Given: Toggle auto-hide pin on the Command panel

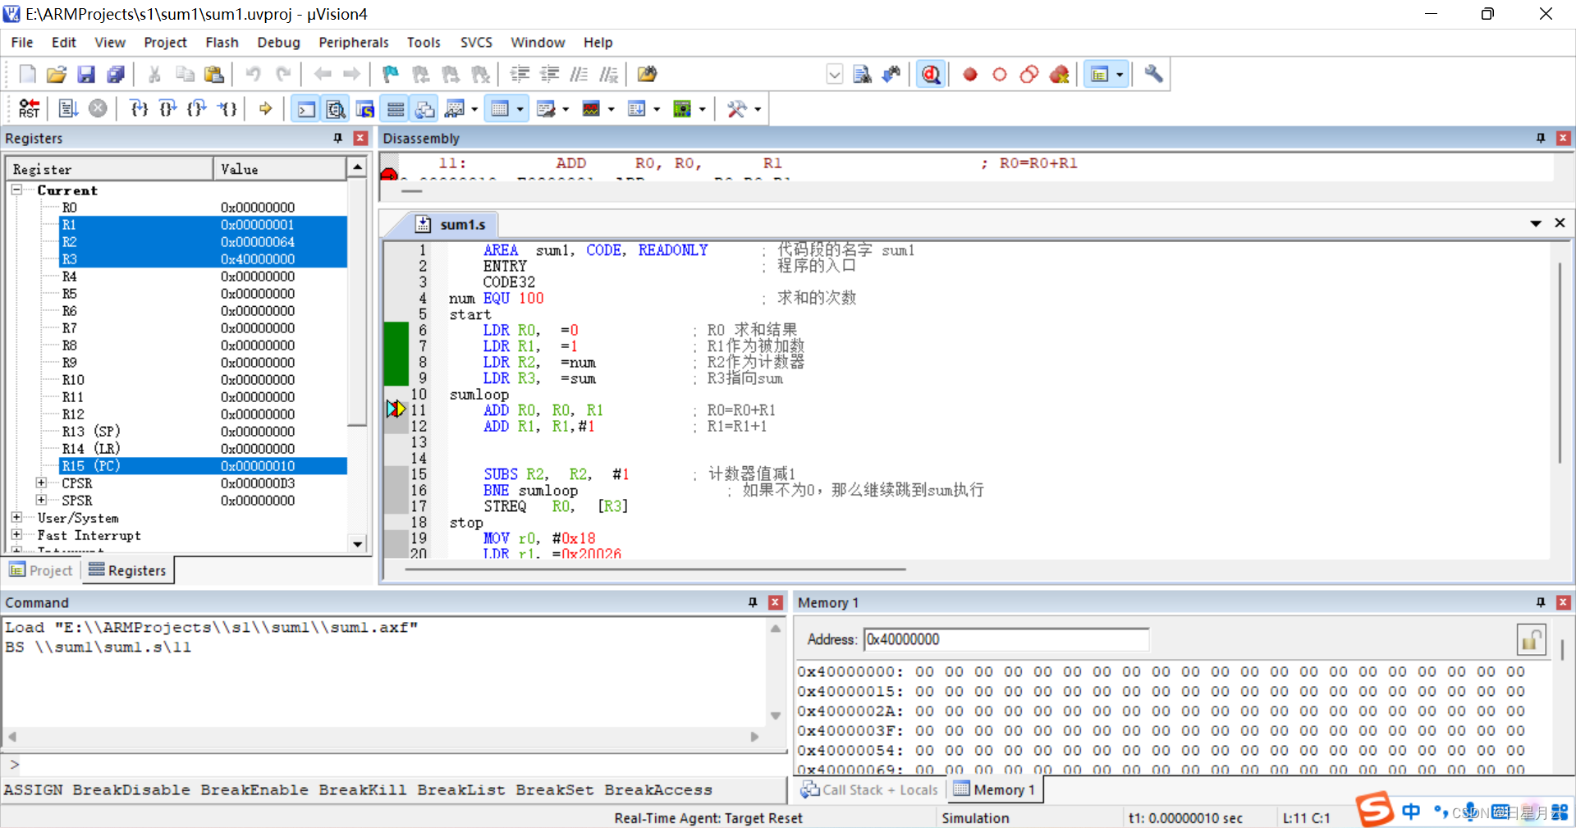Looking at the screenshot, I should [753, 602].
